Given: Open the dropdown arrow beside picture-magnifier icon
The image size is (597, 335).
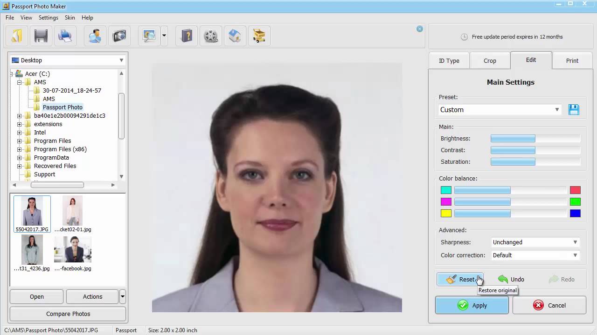Looking at the screenshot, I should (164, 36).
